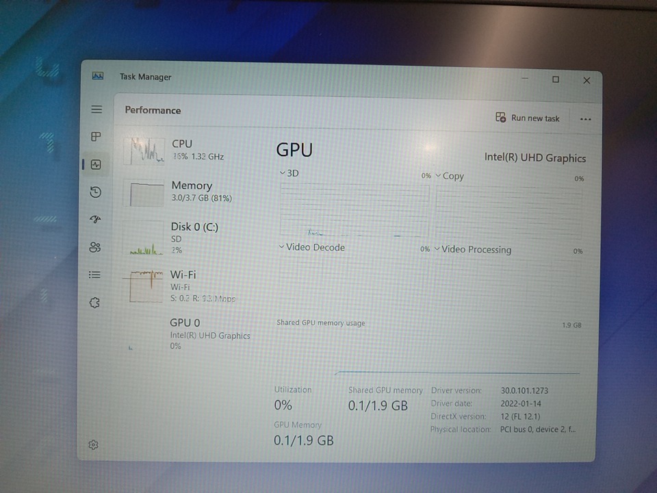Click the Run new task button
This screenshot has height=493, width=657.
[x=527, y=118]
